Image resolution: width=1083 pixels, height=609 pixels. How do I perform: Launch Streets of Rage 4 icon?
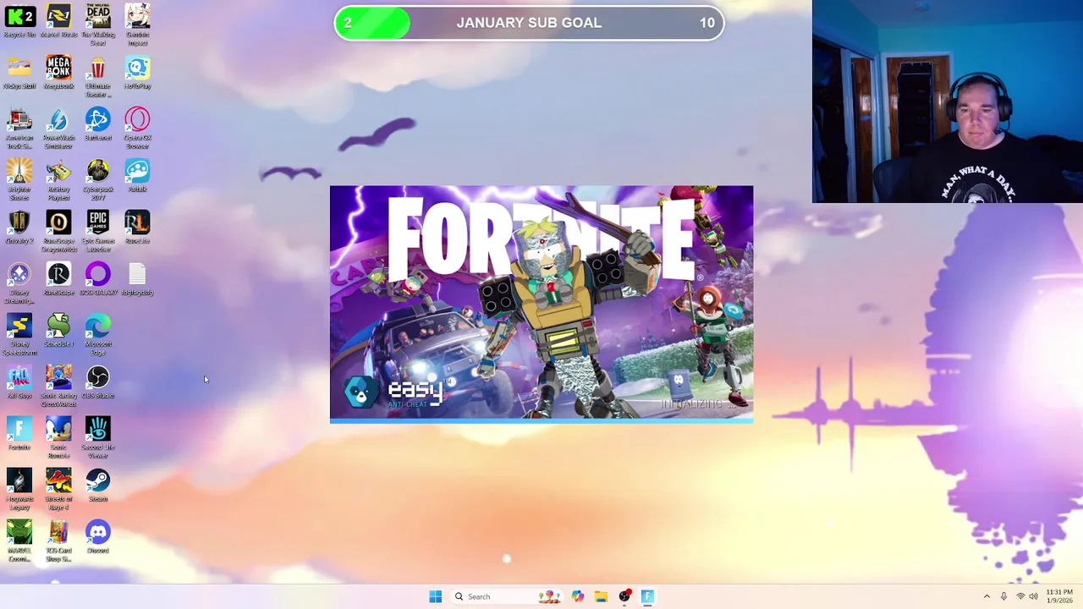point(58,490)
